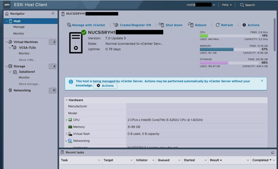The height and width of the screenshot is (169, 278).
Task: Dismiss the vCenter managed banner
Action: coord(262,81)
